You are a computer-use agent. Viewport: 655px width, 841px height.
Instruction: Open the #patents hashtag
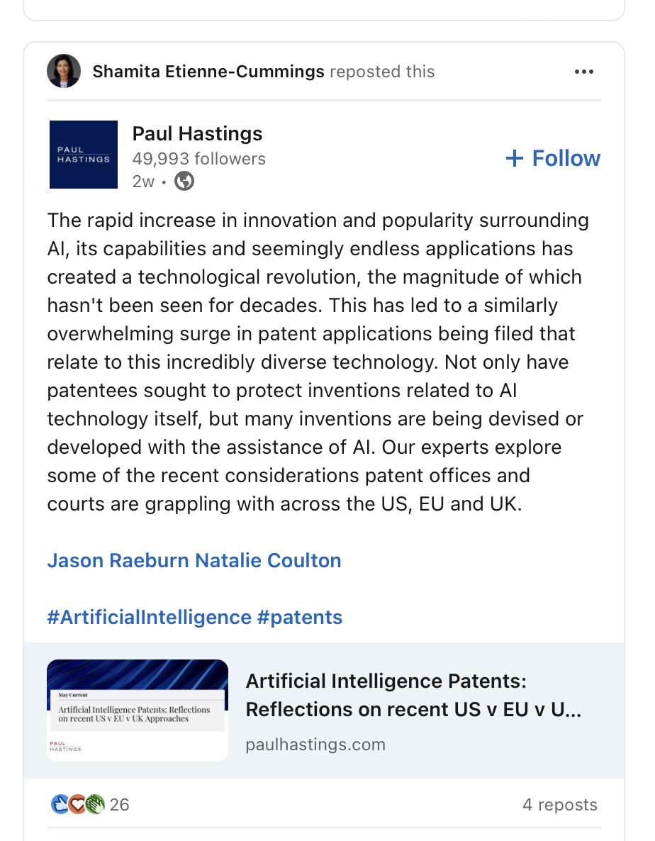[x=300, y=618]
